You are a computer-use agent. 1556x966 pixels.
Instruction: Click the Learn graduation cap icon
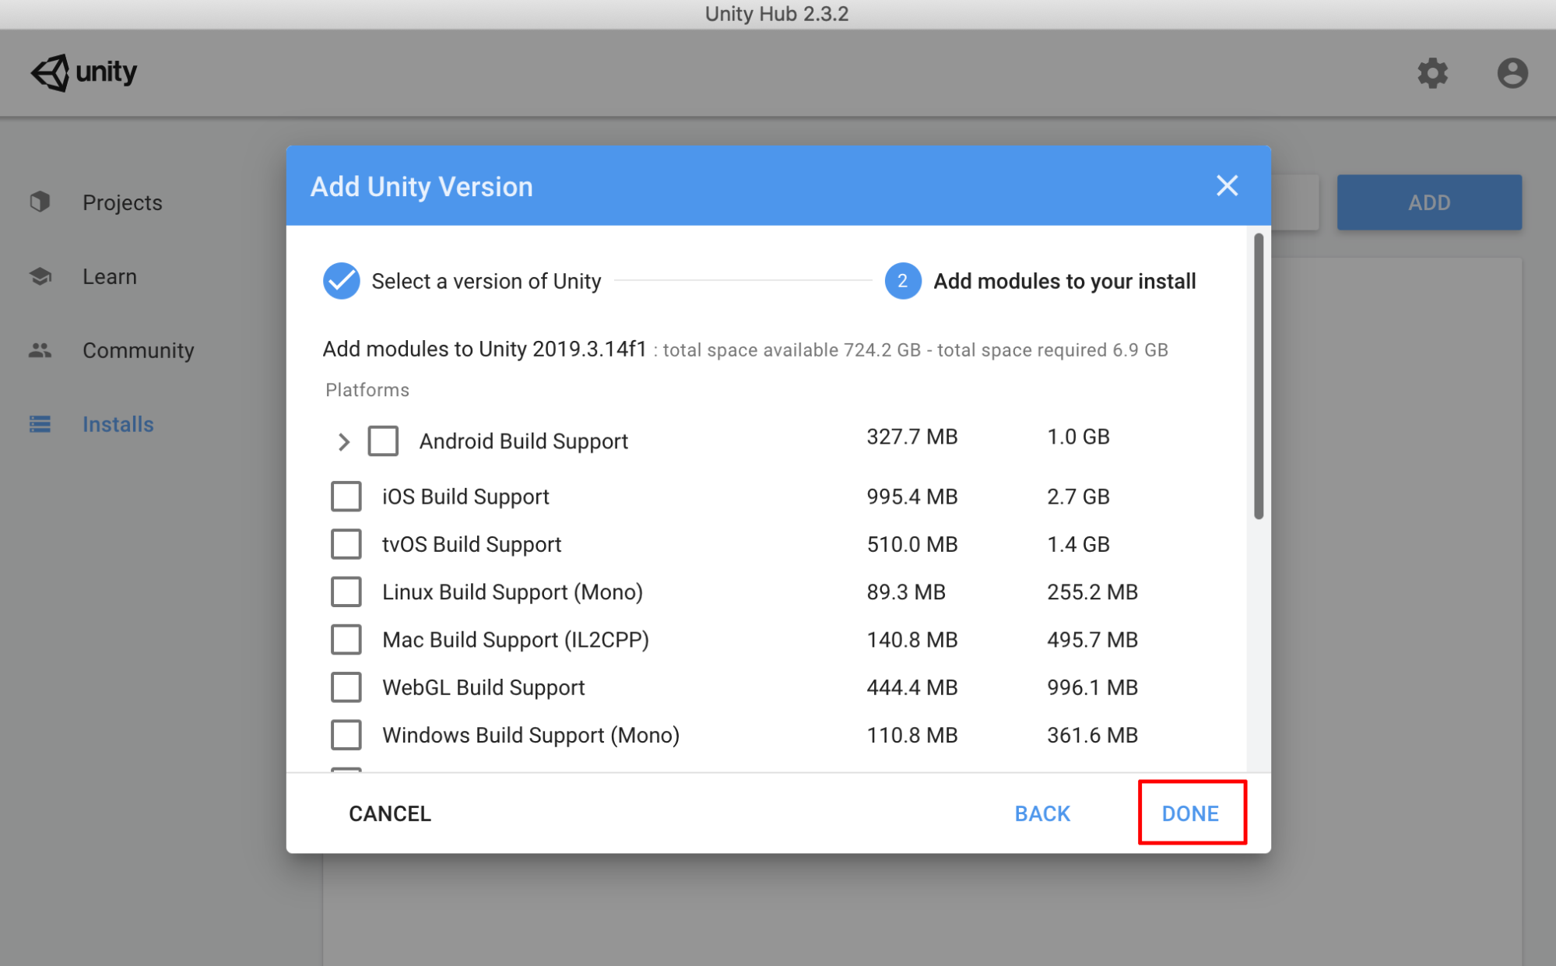point(40,276)
